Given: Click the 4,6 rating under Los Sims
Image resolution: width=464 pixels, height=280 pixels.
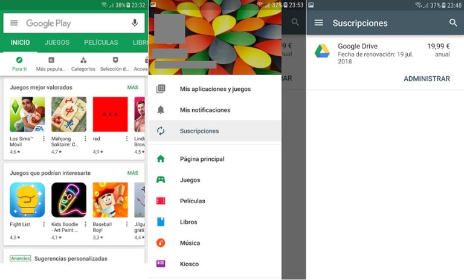Looking at the screenshot, I should pos(14,152).
